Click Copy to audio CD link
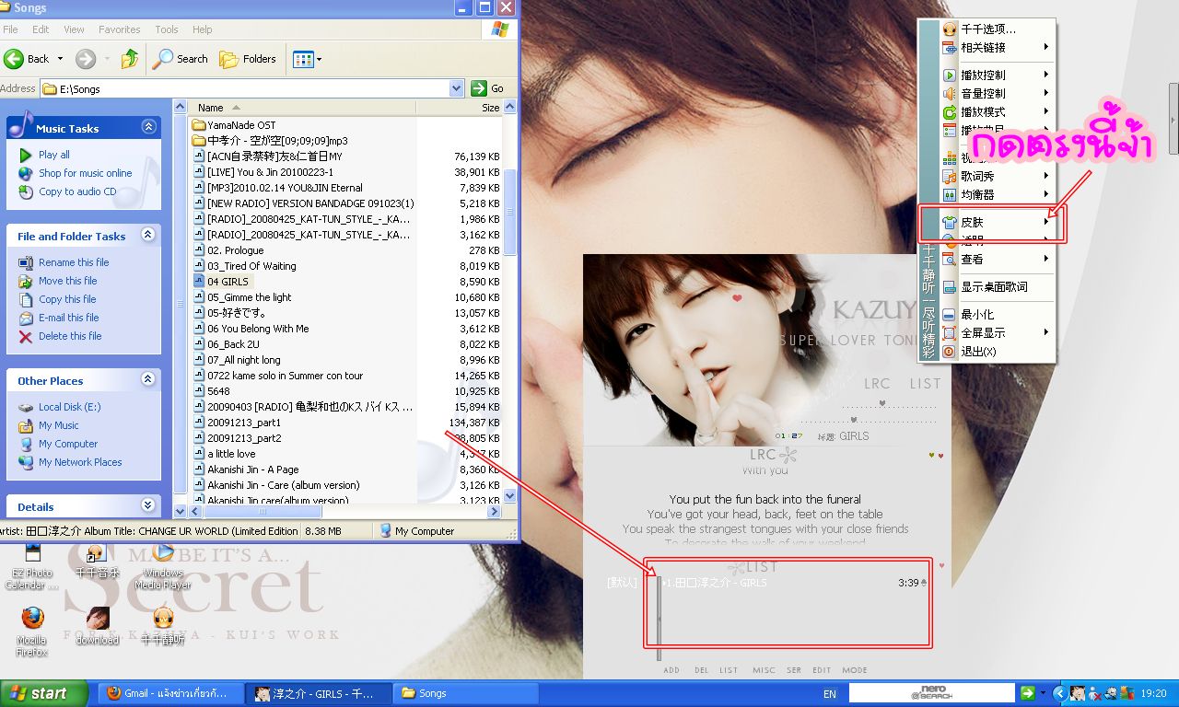 point(77,191)
